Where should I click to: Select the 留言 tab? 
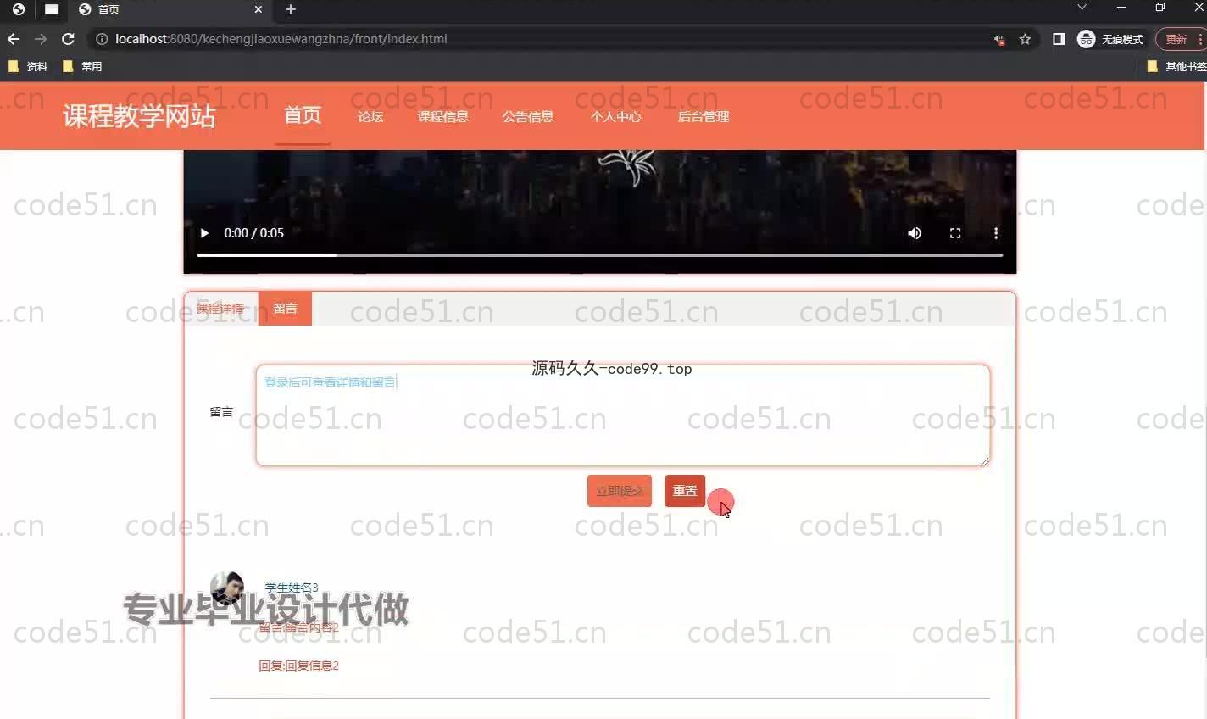tap(285, 309)
